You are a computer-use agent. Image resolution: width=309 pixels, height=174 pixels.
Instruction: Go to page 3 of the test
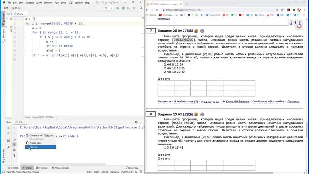[x=300, y=23]
